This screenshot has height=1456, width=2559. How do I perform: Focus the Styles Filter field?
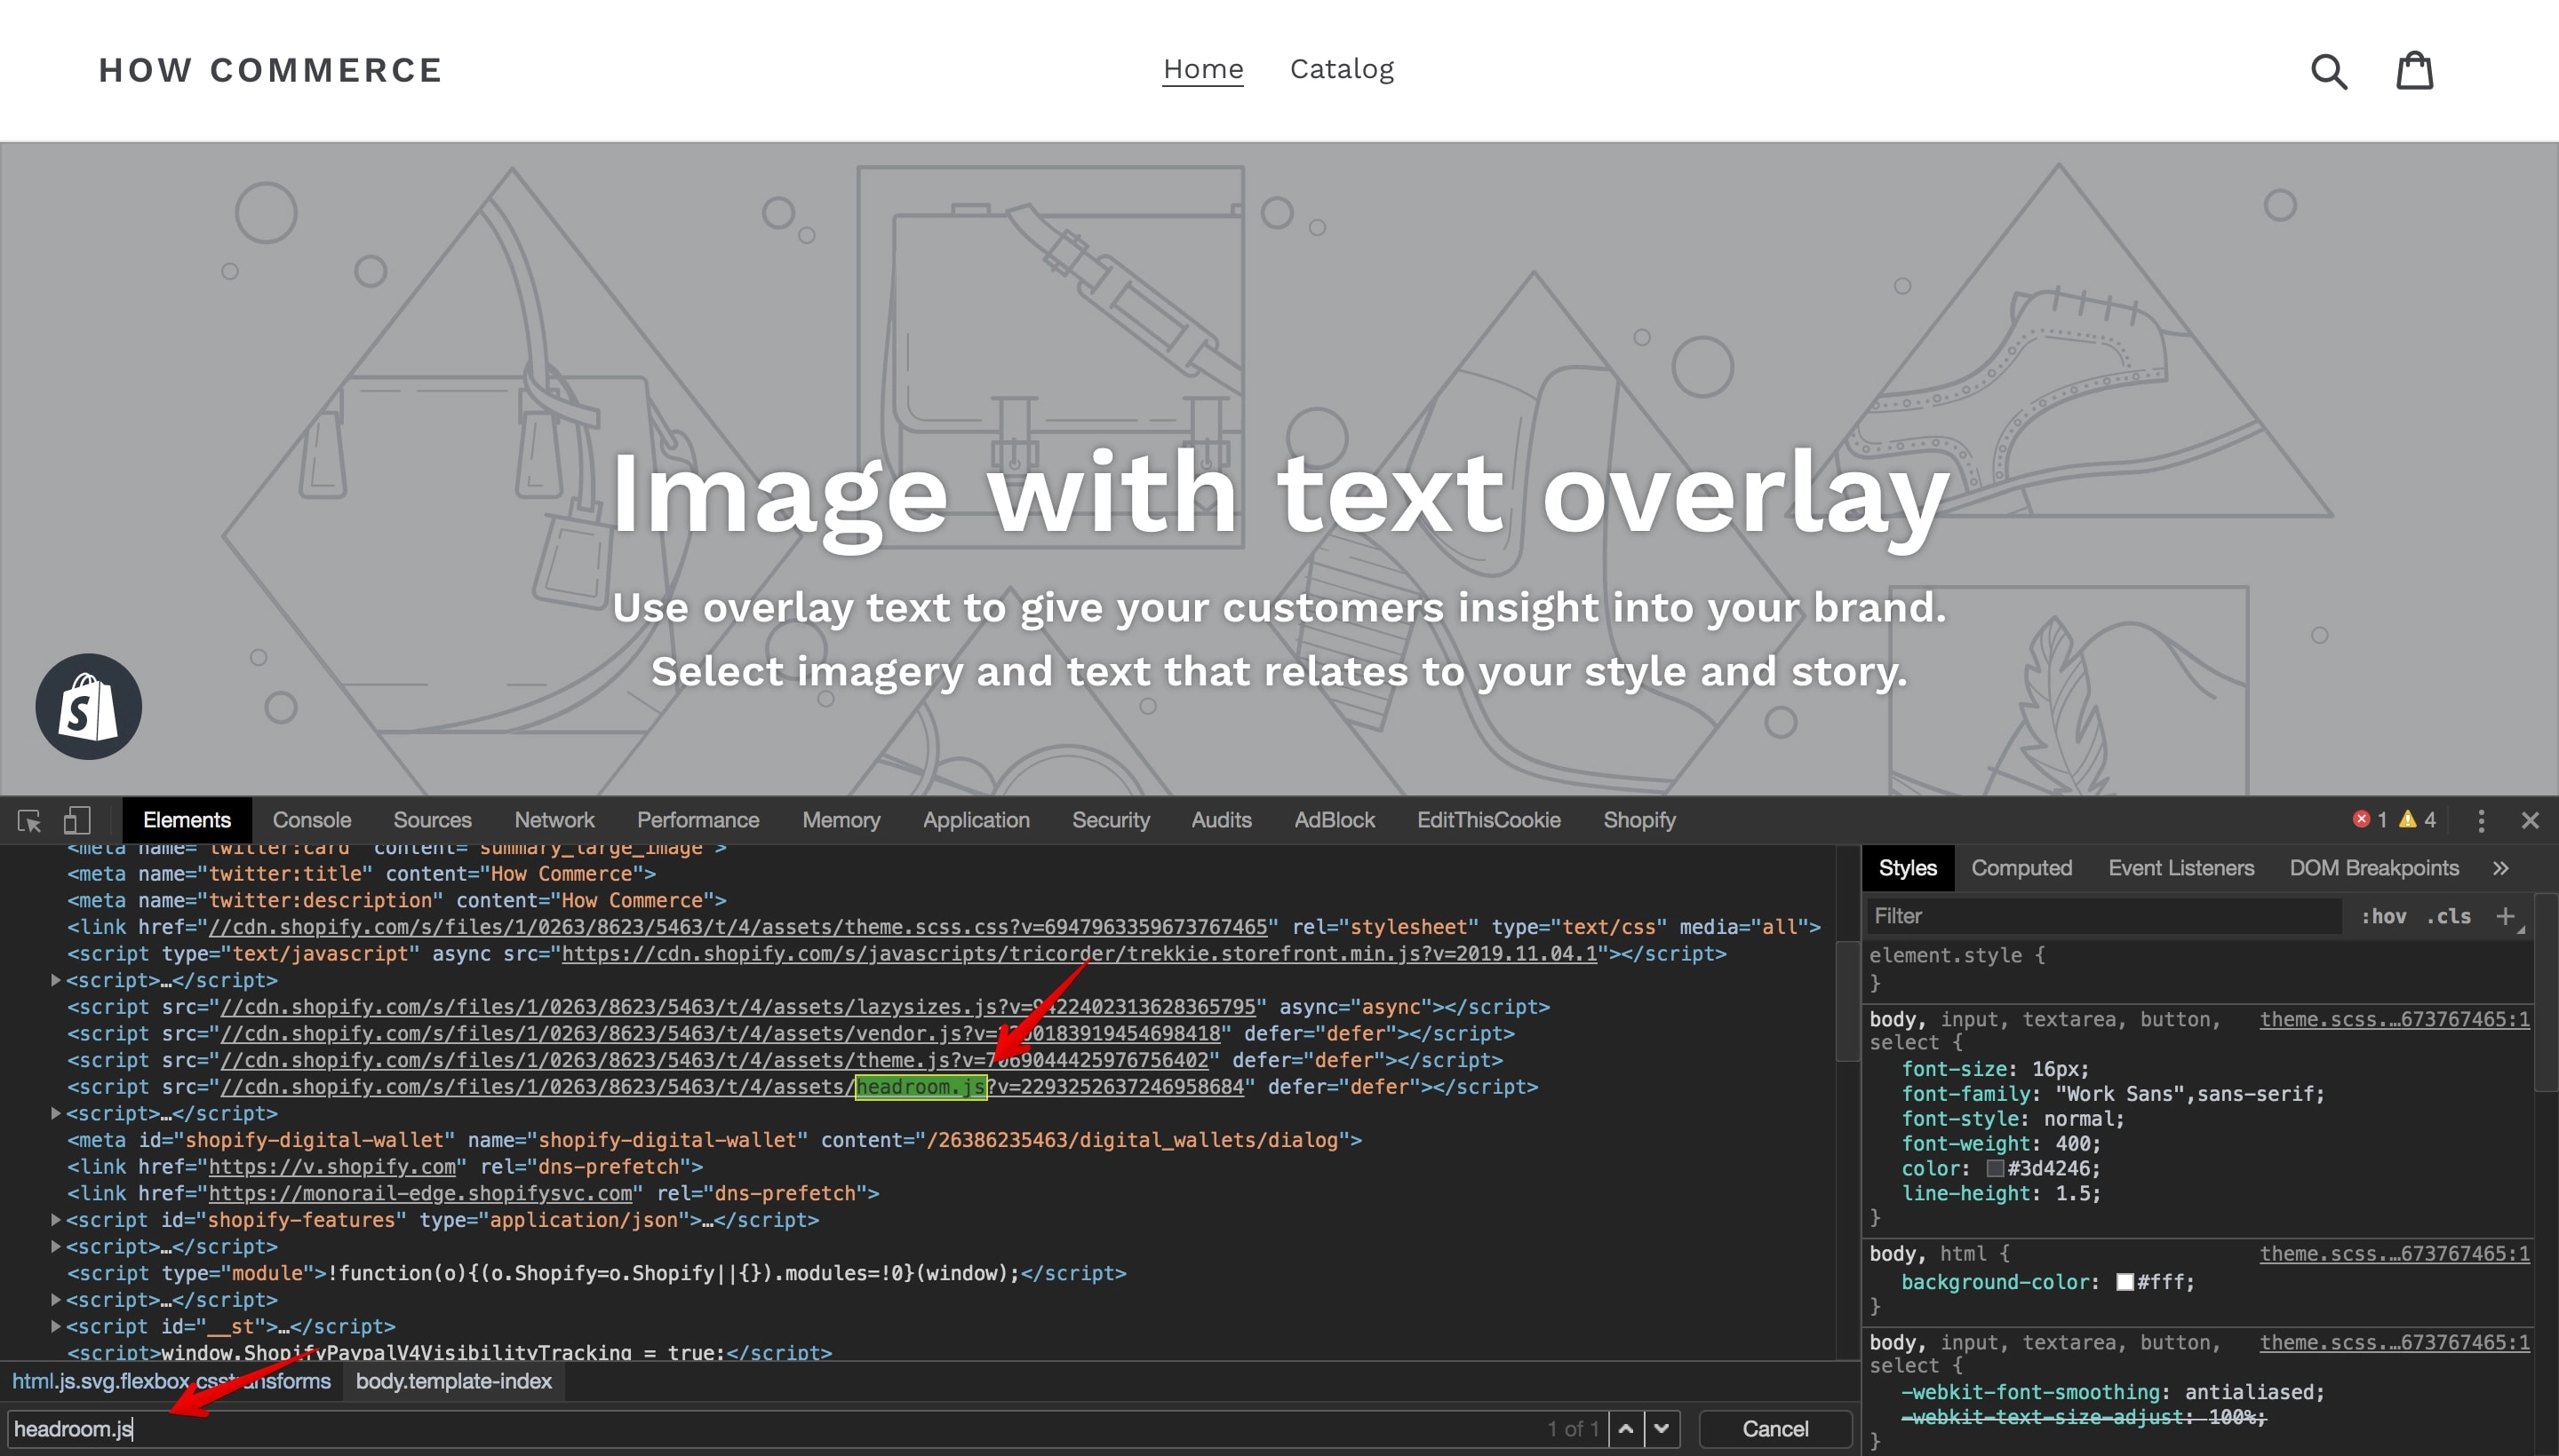[x=2105, y=916]
